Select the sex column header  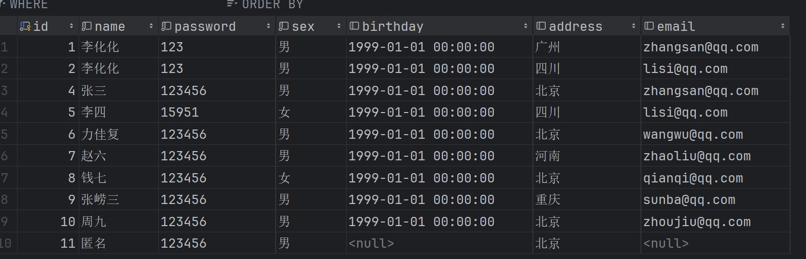click(x=311, y=26)
